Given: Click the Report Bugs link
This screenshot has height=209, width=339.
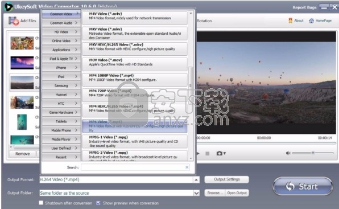Looking at the screenshot, I should (304, 7).
